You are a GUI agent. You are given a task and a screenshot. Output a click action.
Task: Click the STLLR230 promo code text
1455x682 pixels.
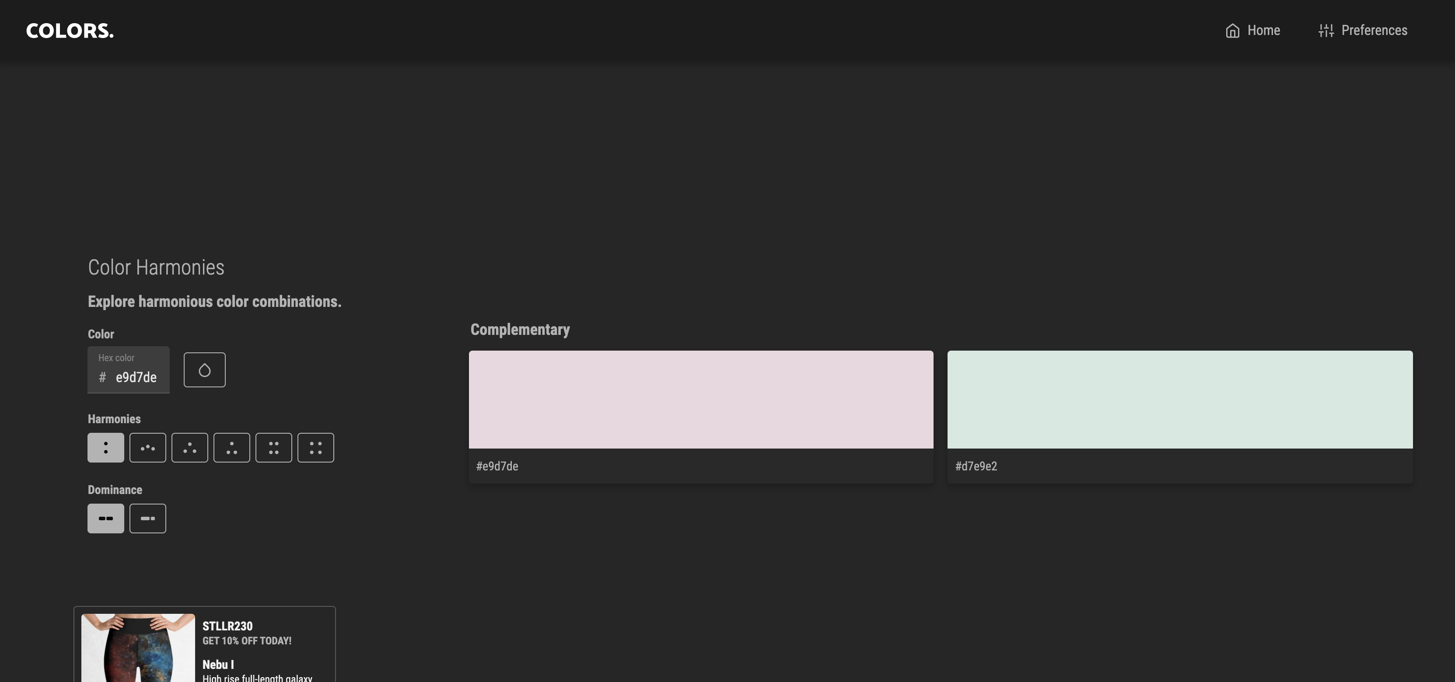[x=227, y=626]
